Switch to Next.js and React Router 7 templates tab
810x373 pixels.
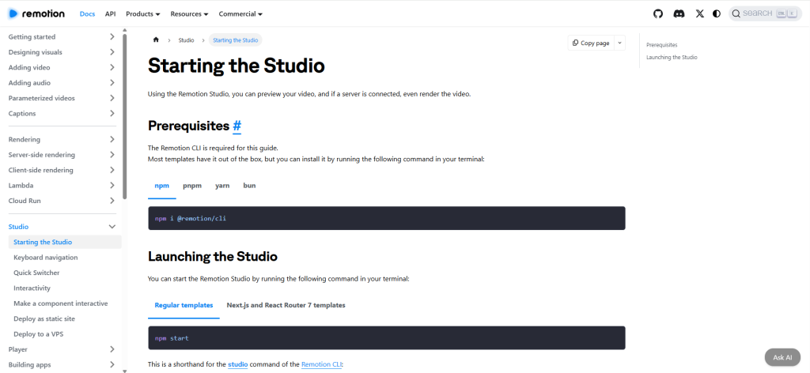coord(286,305)
